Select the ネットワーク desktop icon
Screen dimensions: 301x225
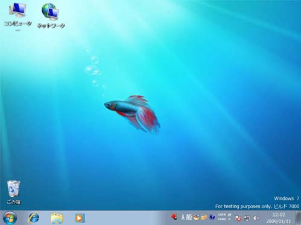pos(51,16)
